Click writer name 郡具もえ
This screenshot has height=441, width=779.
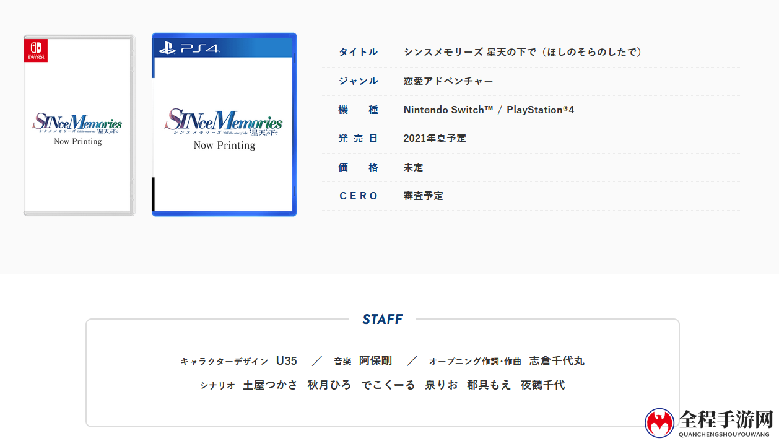pos(489,385)
